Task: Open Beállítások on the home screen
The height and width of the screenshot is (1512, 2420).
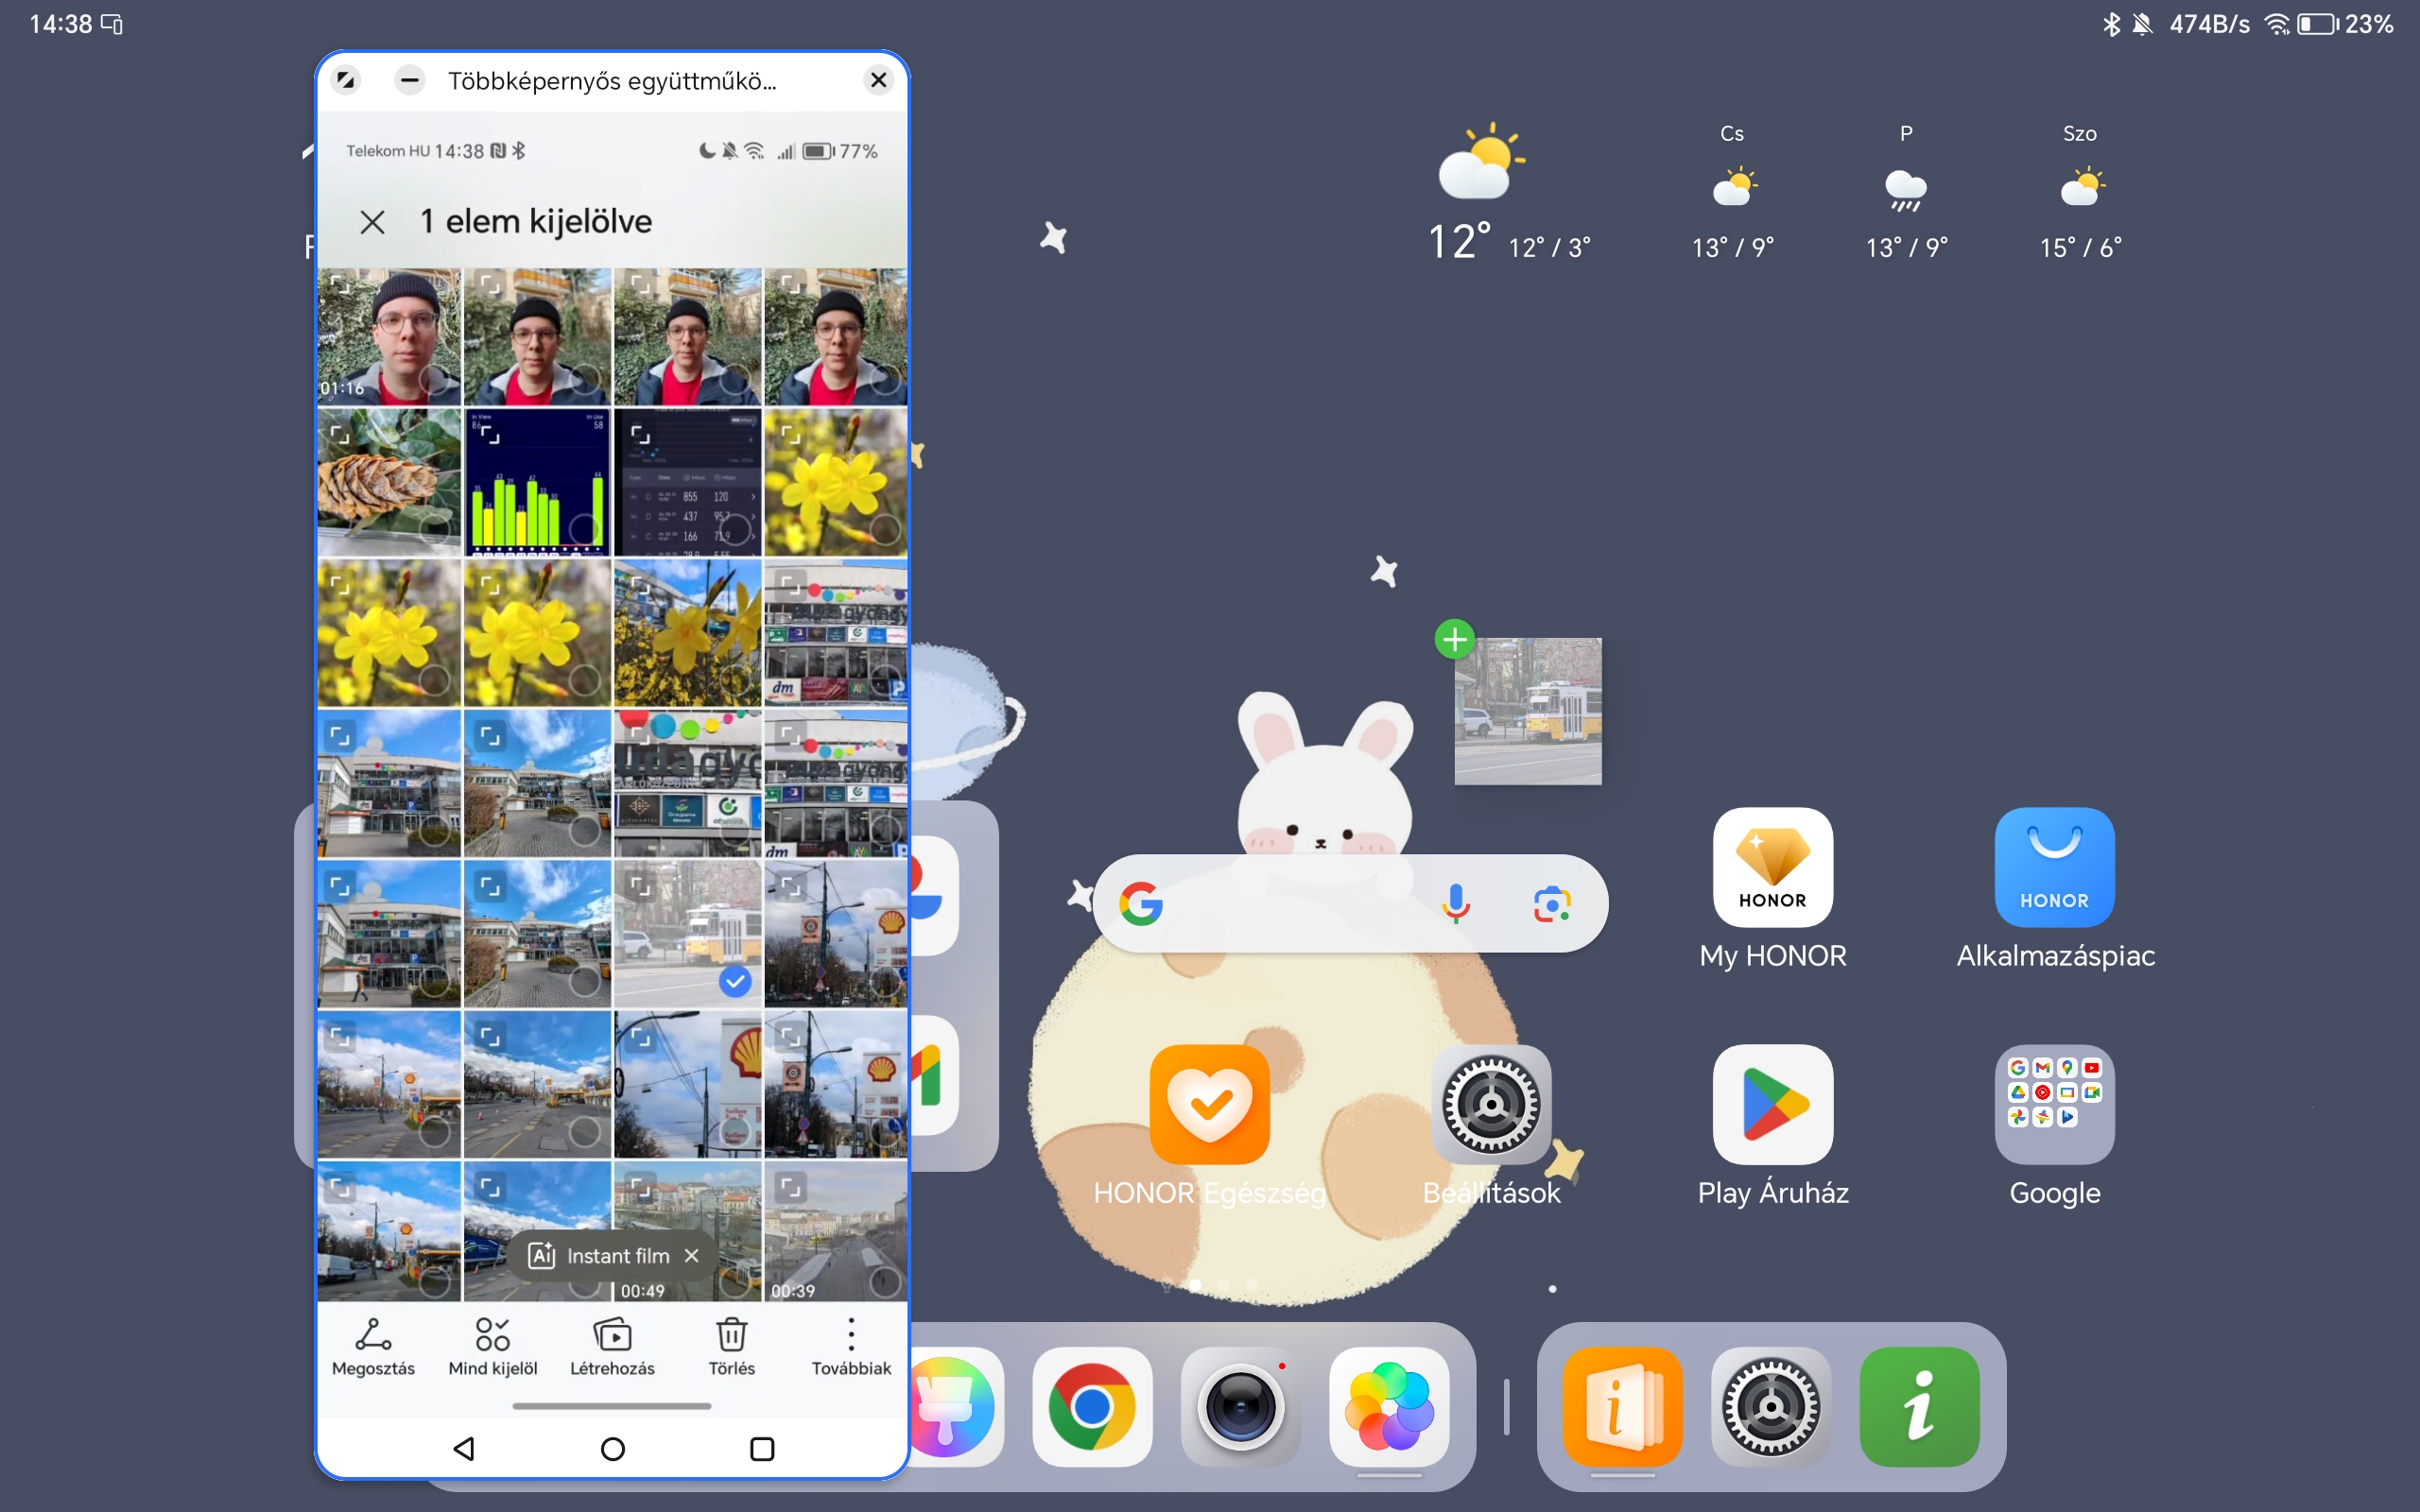Action: click(1491, 1126)
